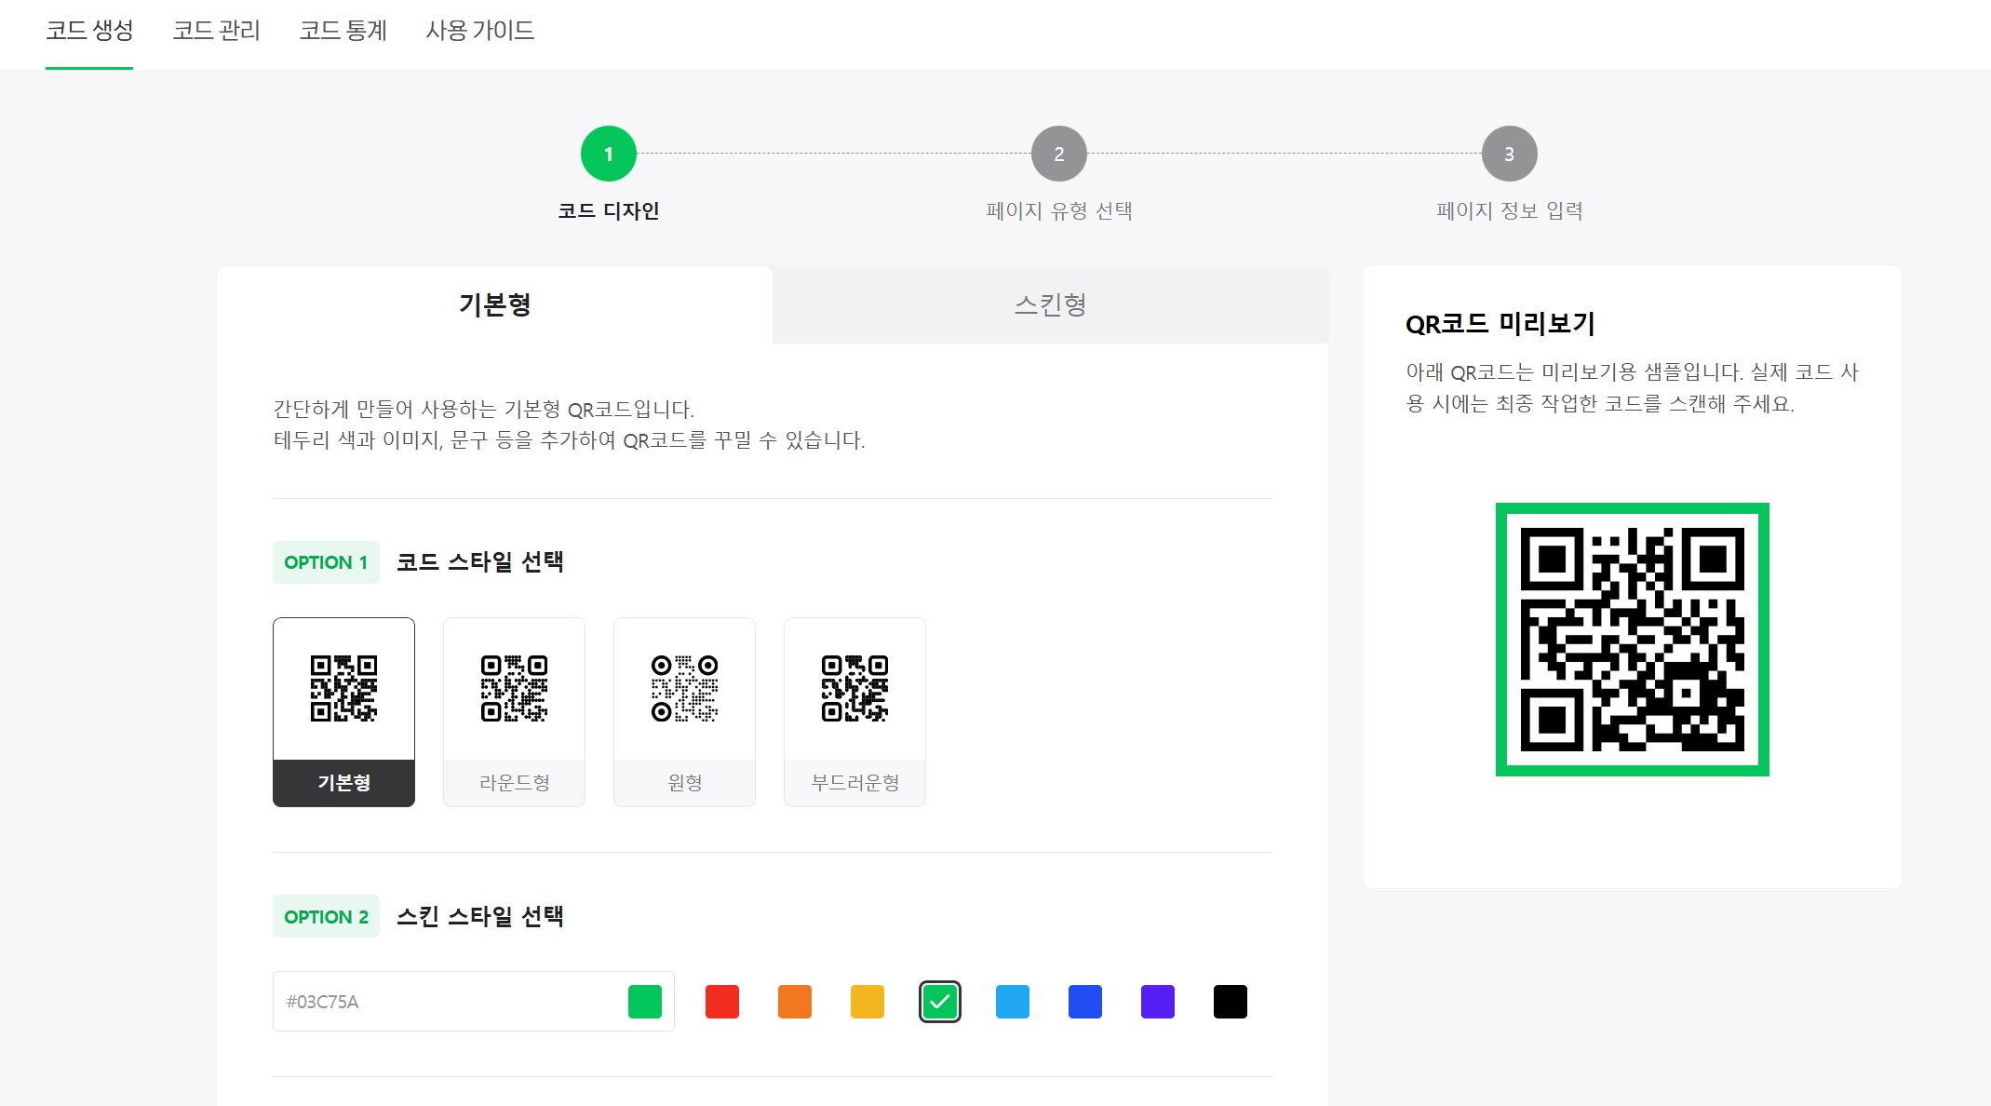Click the 코드 스타일 선택 heading
The image size is (1991, 1106).
(x=480, y=562)
